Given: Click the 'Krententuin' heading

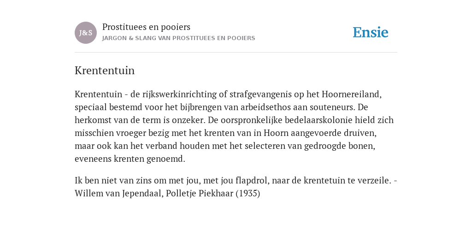Looking at the screenshot, I should (x=105, y=71).
